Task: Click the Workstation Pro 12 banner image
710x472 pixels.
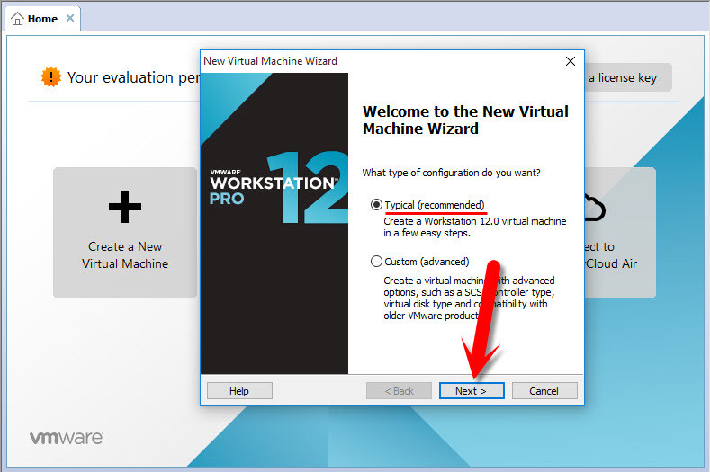Action: point(274,224)
